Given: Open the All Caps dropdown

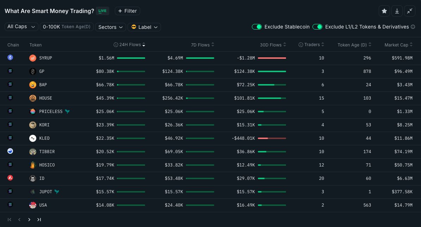Looking at the screenshot, I should click(x=21, y=27).
